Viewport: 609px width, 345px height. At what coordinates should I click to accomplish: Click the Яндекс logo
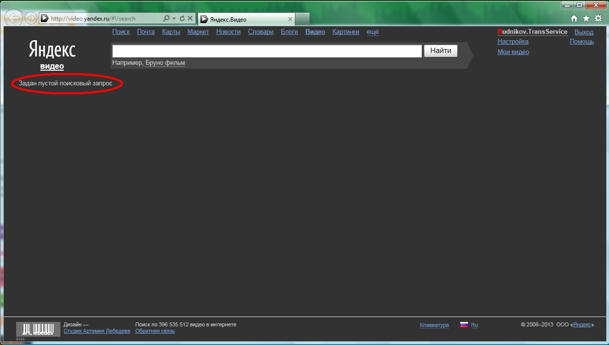point(52,50)
